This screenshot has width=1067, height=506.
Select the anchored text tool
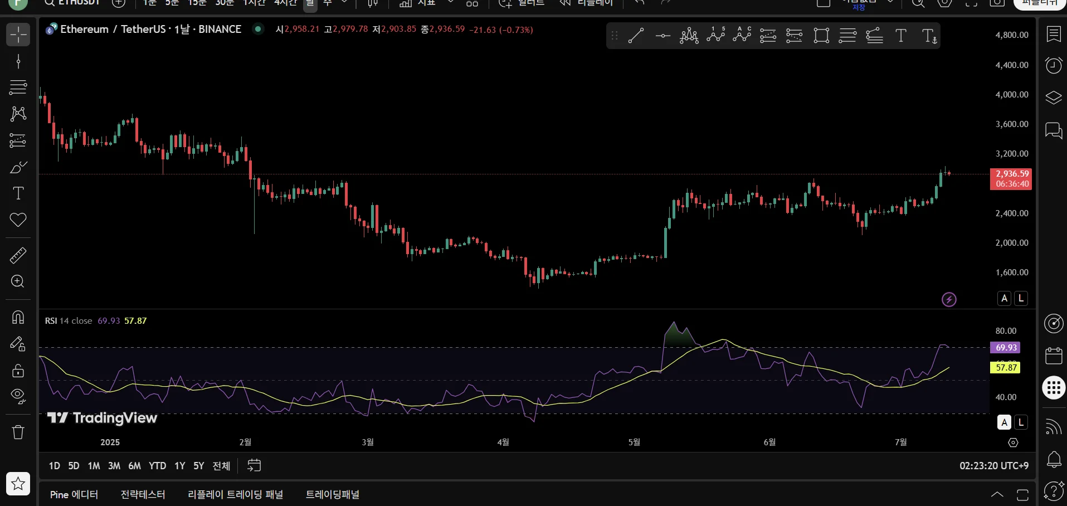click(929, 36)
